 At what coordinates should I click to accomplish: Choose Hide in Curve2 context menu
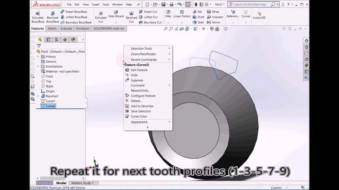(148, 75)
